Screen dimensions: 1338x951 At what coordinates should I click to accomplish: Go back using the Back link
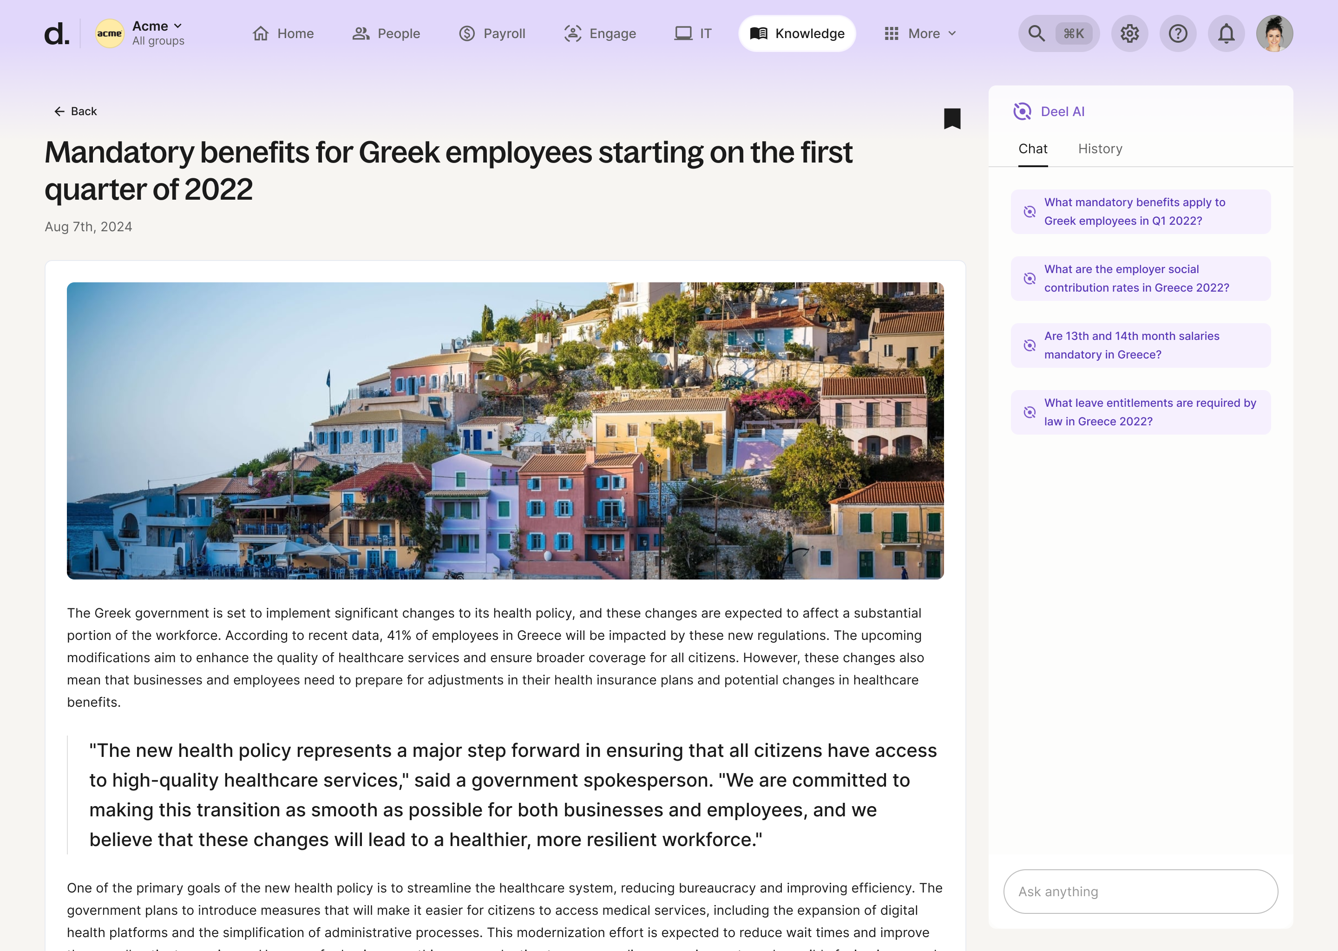coord(76,111)
